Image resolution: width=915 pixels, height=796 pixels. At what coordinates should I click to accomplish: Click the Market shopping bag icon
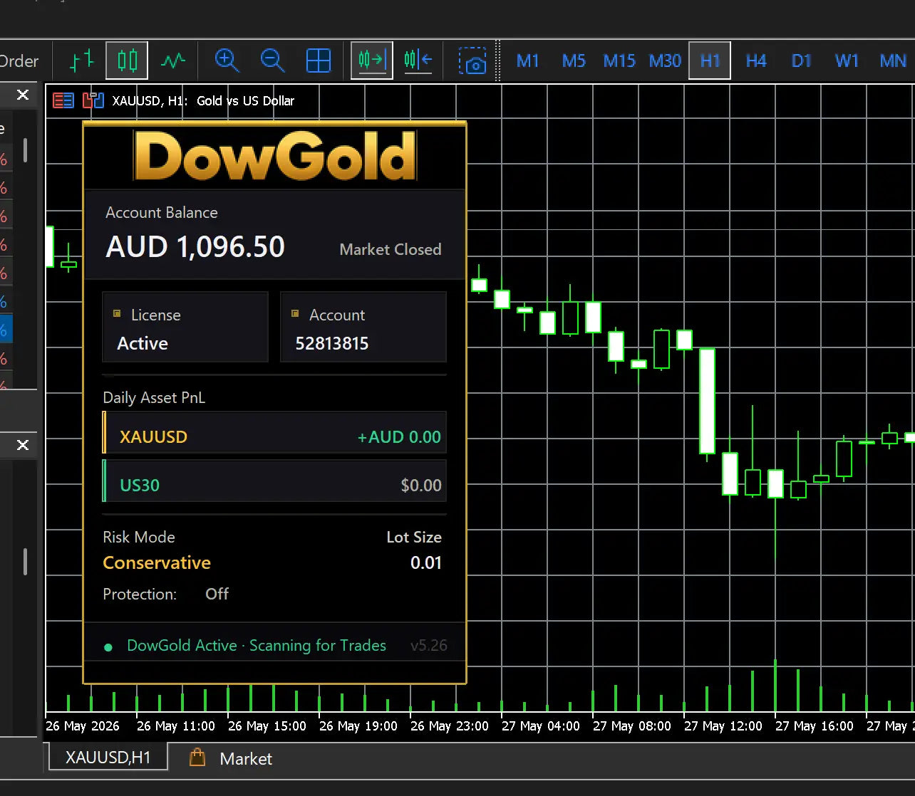click(197, 758)
